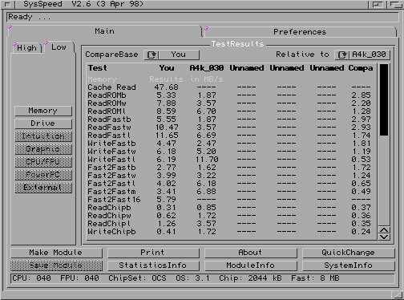Click the CPU: 040 status entry
Viewport: 404px width, 300px height.
31,278
